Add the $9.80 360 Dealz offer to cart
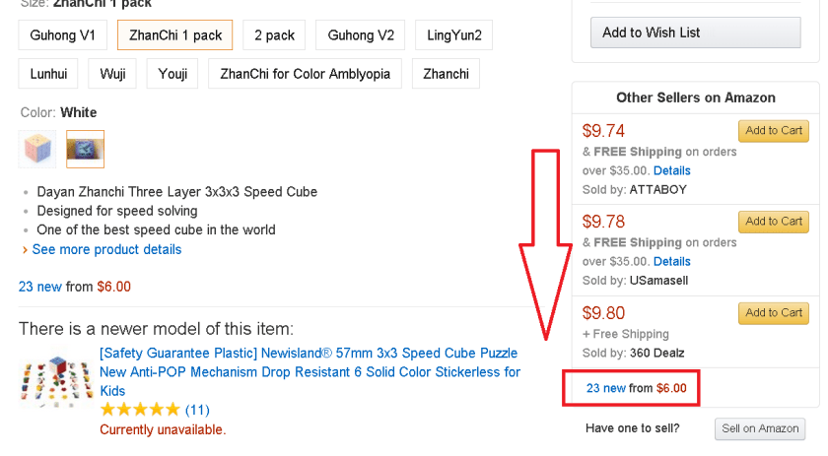The height and width of the screenshot is (456, 828). tap(773, 313)
